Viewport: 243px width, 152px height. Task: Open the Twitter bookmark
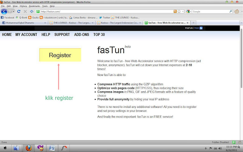pos(104,18)
